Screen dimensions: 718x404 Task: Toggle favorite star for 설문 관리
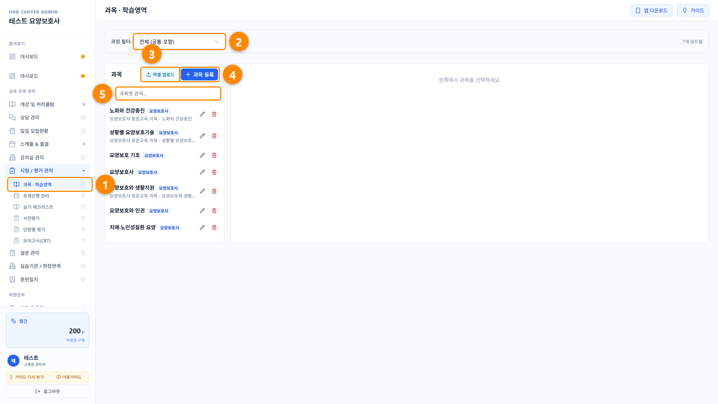[83, 253]
